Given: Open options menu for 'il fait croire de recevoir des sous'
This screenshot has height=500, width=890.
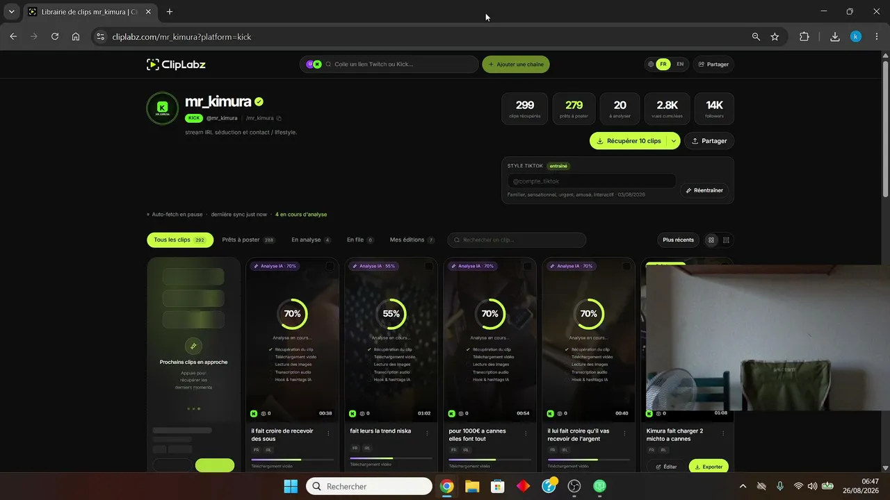Looking at the screenshot, I should pos(329,433).
